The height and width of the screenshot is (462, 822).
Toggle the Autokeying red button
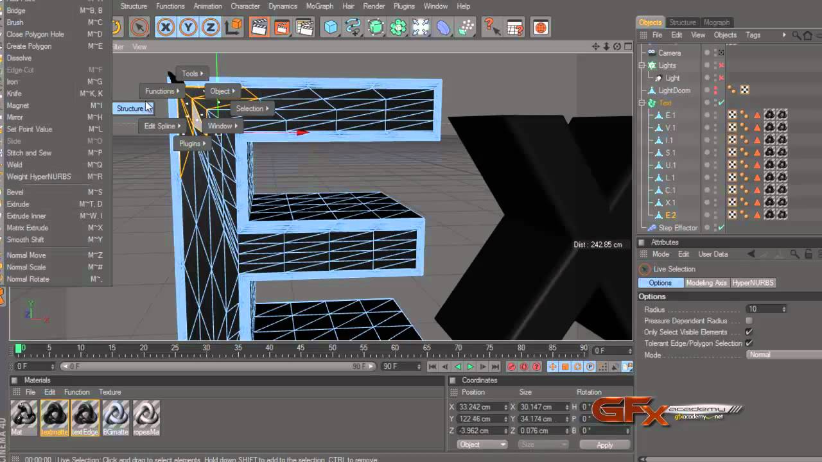click(524, 367)
